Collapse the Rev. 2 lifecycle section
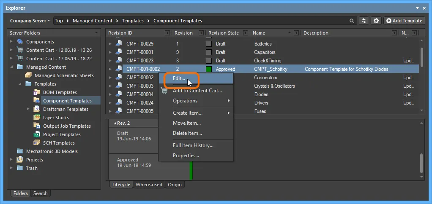Screen dimensions: 432x204 (115, 123)
